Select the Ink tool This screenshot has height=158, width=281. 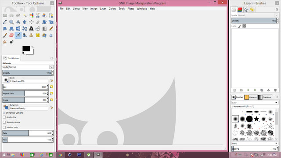point(25,35)
